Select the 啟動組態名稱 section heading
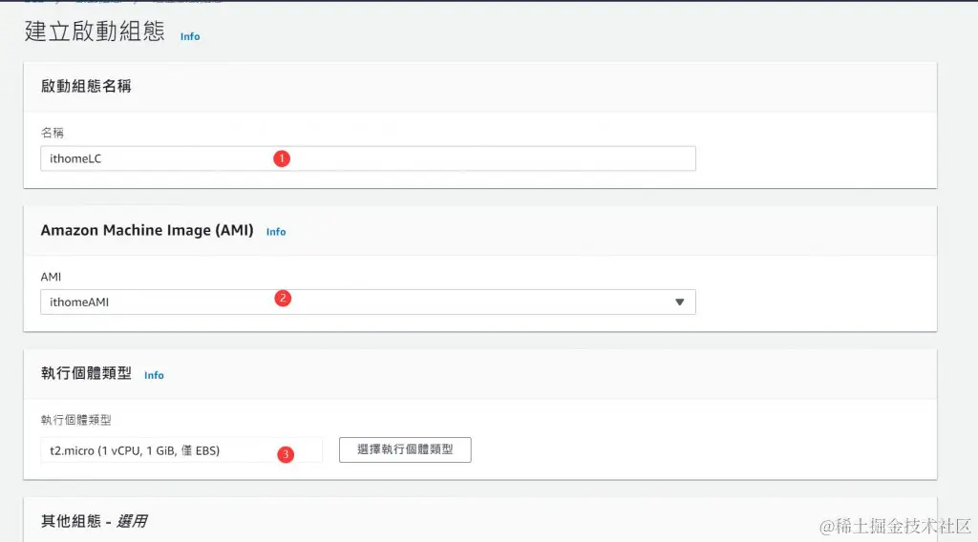 pyautogui.click(x=86, y=86)
